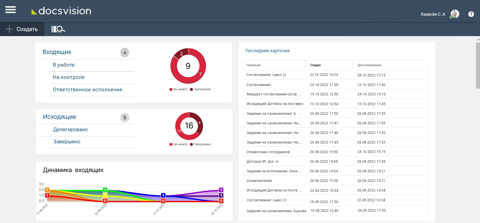Click the plus icon beside Создать
480x223 pixels.
coord(9,29)
